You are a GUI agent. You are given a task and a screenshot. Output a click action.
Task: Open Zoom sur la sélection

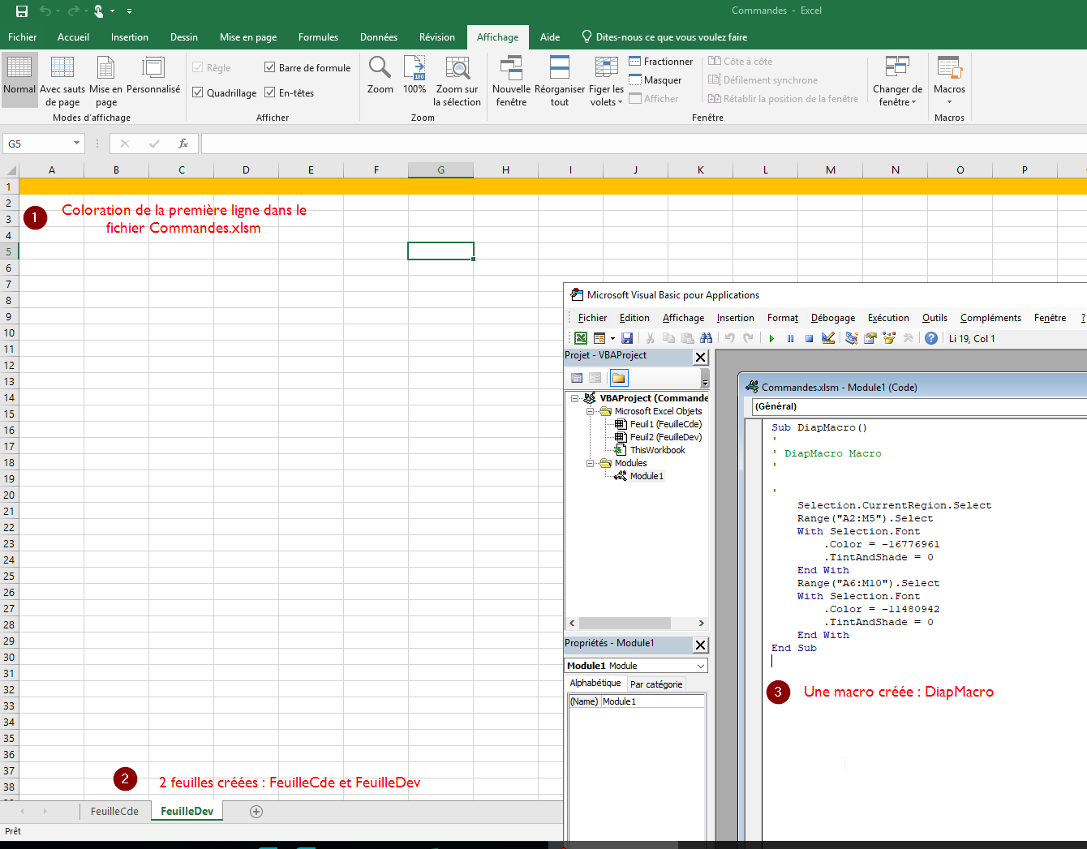pyautogui.click(x=457, y=81)
